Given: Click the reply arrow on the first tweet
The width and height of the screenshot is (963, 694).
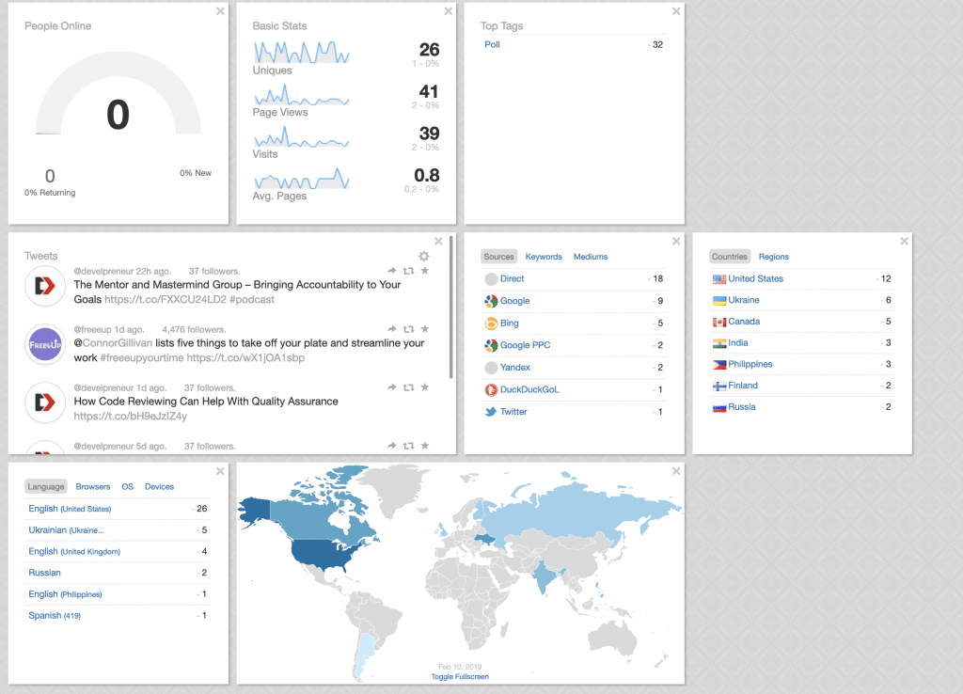Looking at the screenshot, I should pos(392,271).
